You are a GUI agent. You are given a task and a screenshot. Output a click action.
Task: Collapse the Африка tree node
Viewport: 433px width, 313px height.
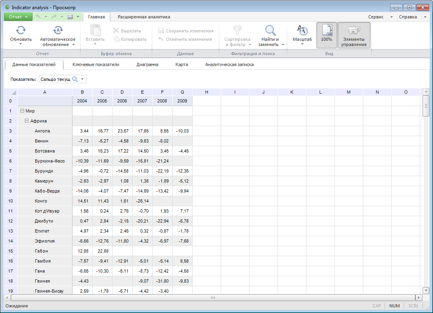tap(27, 121)
